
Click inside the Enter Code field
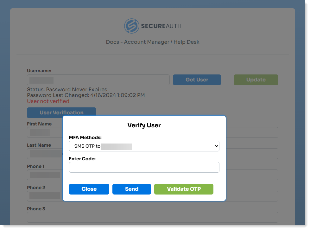pyautogui.click(x=144, y=167)
